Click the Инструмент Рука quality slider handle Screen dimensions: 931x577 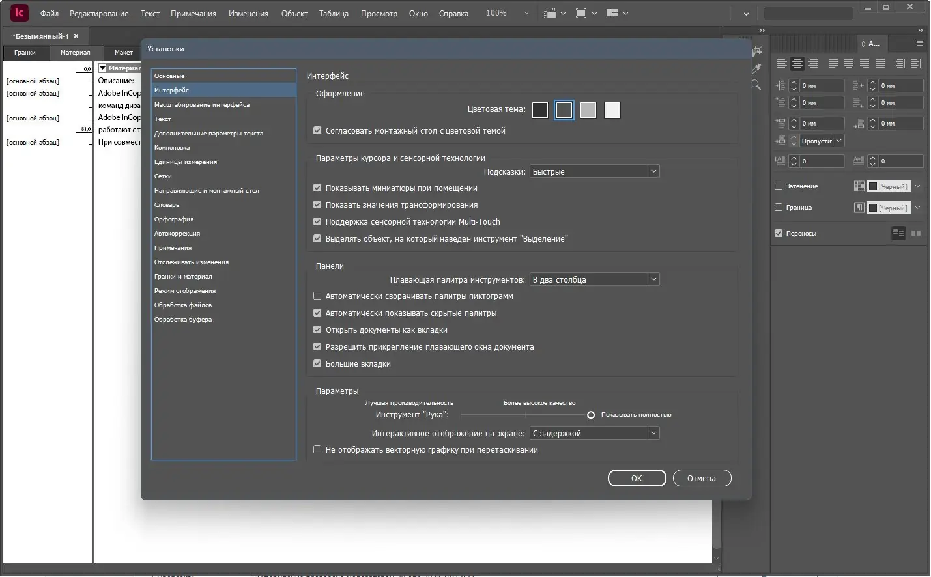(x=591, y=415)
